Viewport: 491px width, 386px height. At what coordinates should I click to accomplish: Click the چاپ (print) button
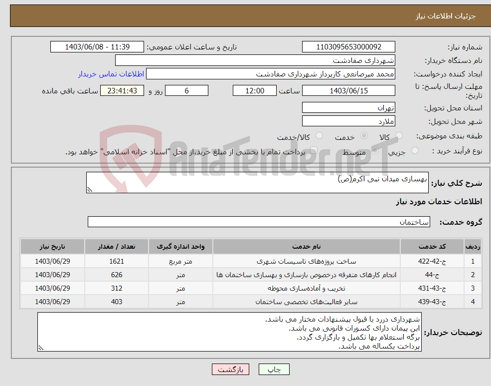click(274, 370)
